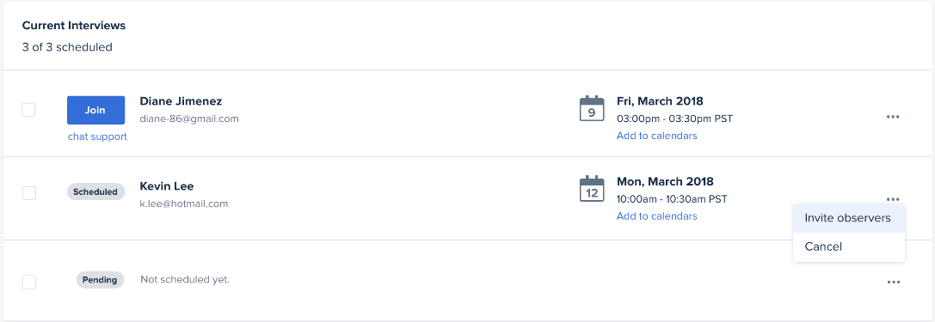Click the blue Join button
The height and width of the screenshot is (322, 935).
tap(95, 110)
